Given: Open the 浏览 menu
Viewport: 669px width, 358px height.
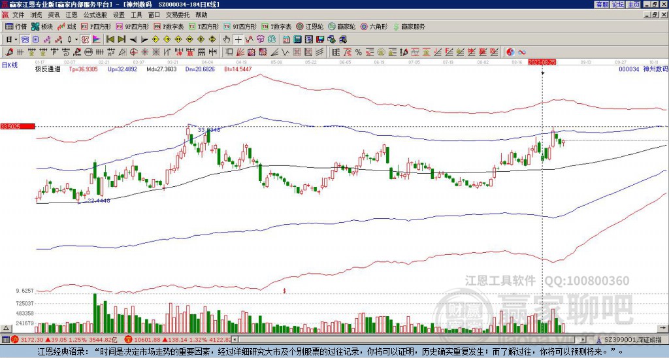Looking at the screenshot, I should 37,15.
